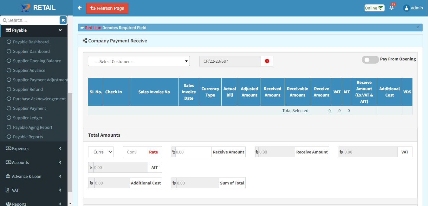Dismiss the required field notice banner
The width and height of the screenshot is (428, 206).
click(x=418, y=28)
